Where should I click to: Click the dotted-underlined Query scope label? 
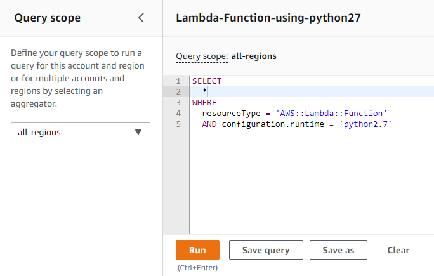pos(202,56)
